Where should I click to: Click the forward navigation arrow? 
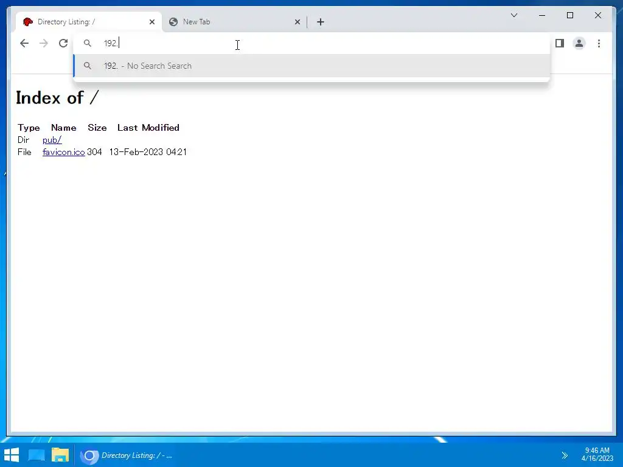click(x=44, y=43)
